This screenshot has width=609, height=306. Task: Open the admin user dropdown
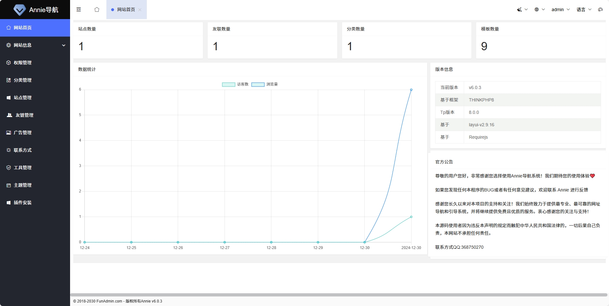pyautogui.click(x=560, y=10)
